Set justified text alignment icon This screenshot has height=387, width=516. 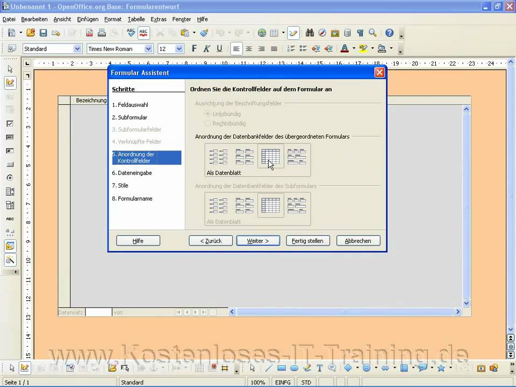click(274, 49)
